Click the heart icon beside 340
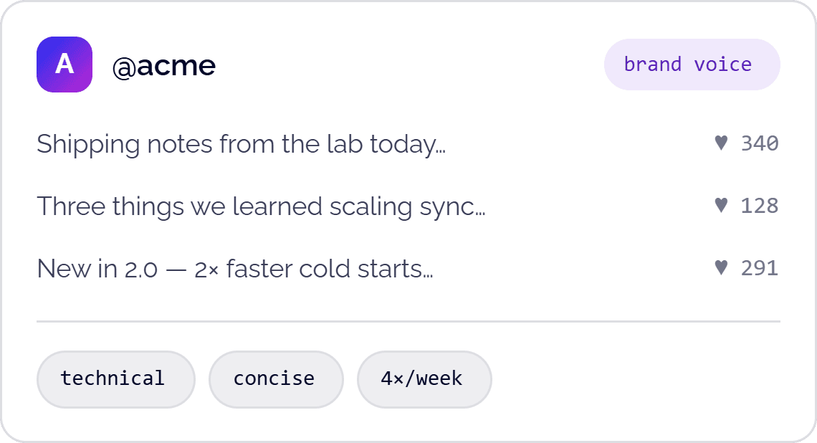The image size is (817, 443). click(721, 143)
